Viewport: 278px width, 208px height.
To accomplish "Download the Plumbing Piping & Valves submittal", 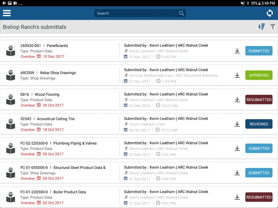I will coord(237,148).
